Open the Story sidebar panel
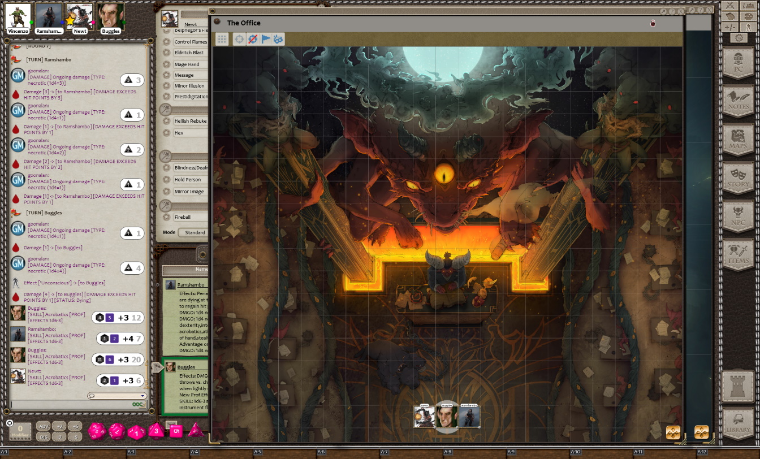Viewport: 760px width, 459px height. pos(738,177)
